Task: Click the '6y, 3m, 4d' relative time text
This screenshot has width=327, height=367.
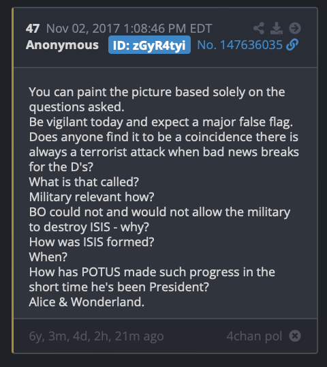Action: coord(96,336)
